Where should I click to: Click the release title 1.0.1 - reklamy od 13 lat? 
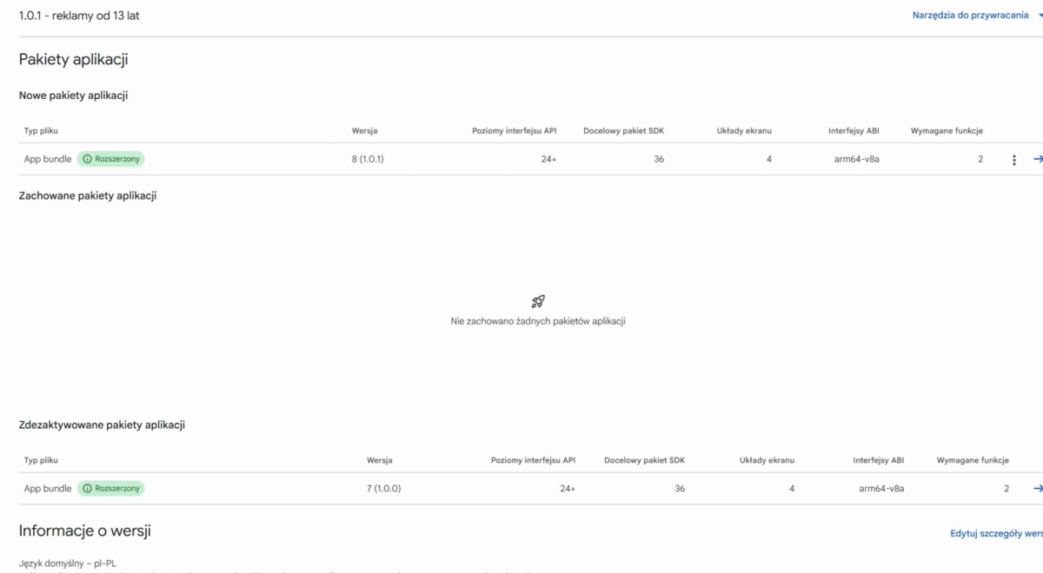pos(79,16)
